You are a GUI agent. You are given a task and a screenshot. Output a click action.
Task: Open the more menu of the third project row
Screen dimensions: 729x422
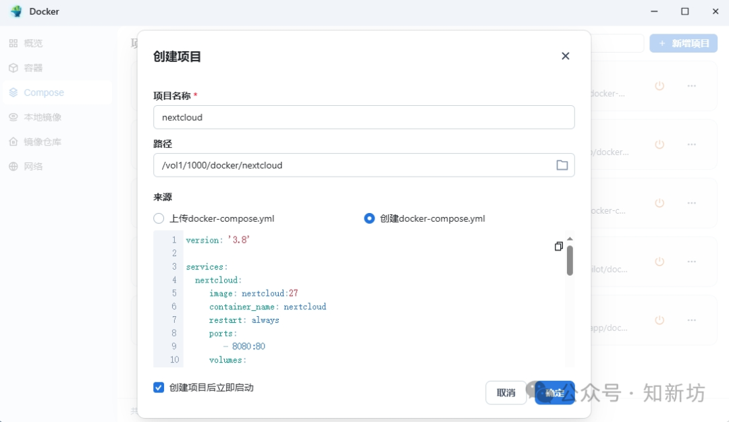pos(692,203)
